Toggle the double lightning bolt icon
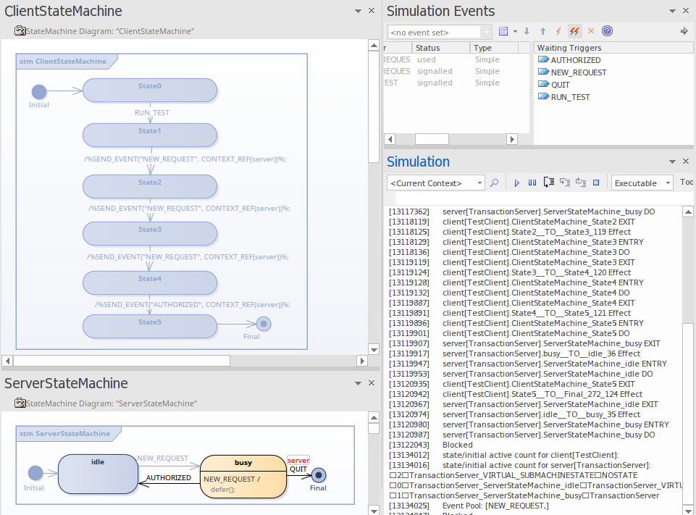This screenshot has height=515, width=696. [574, 31]
